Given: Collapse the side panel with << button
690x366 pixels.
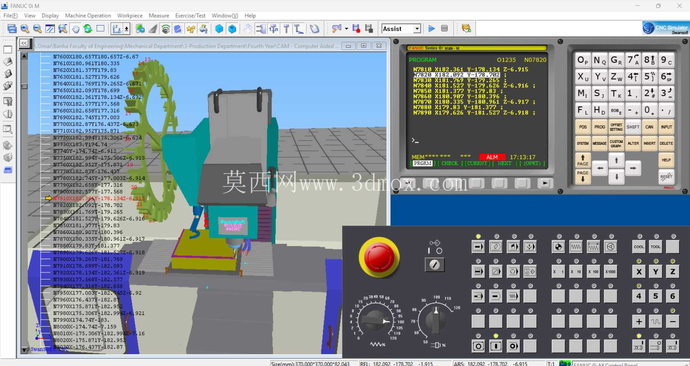Looking at the screenshot, I should [x=24, y=43].
